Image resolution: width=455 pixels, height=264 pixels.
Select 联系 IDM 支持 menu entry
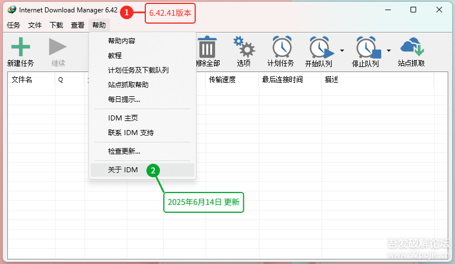[x=142, y=133]
